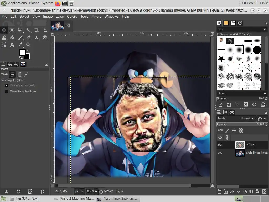Close the image tab with X button
Image resolution: width=269 pixels, height=202 pixels.
click(68, 26)
